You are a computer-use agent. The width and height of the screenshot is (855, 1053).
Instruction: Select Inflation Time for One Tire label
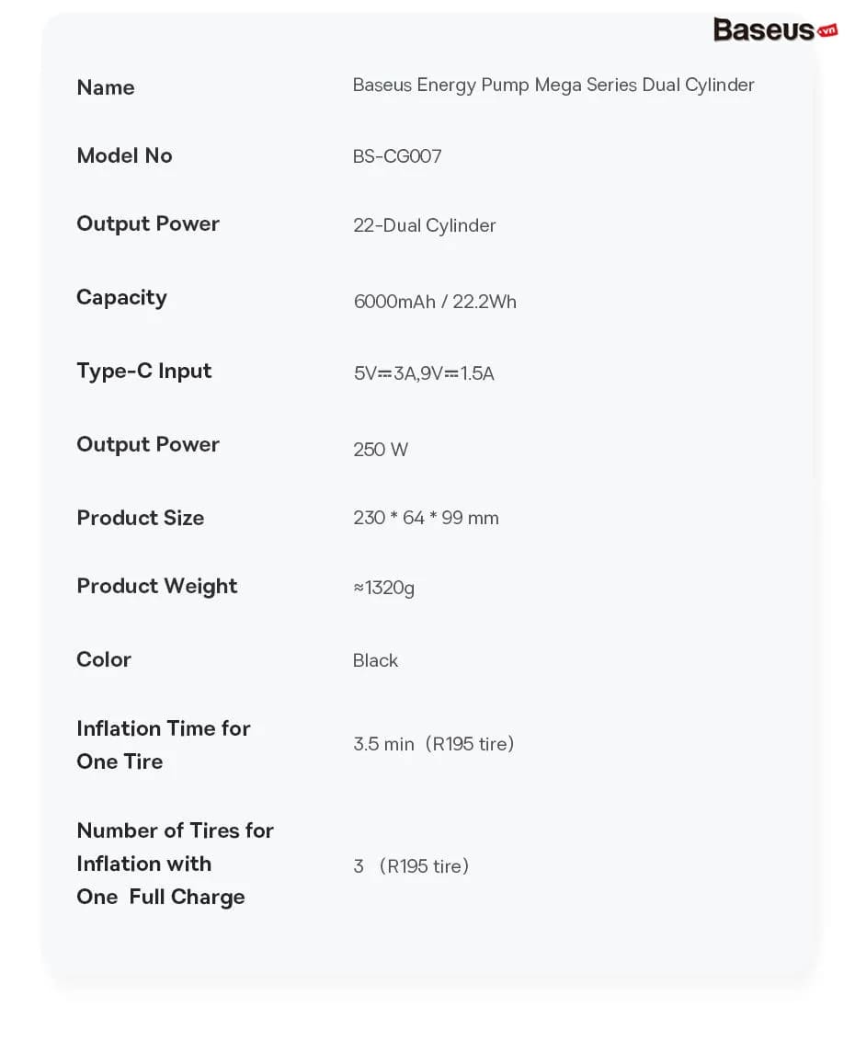[x=163, y=745]
